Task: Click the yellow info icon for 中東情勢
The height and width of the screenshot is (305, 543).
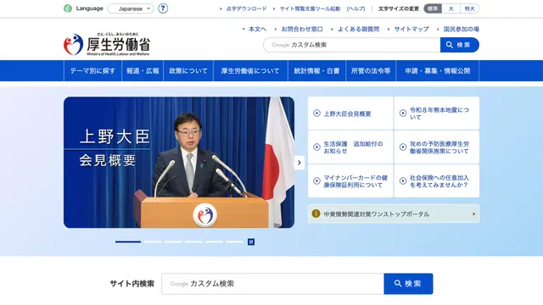Action: click(x=316, y=213)
